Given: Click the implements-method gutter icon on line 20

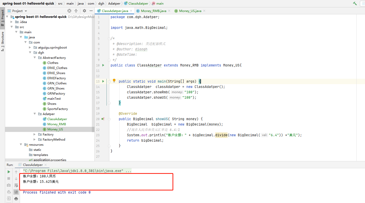Looking at the screenshot, I should [x=103, y=119].
